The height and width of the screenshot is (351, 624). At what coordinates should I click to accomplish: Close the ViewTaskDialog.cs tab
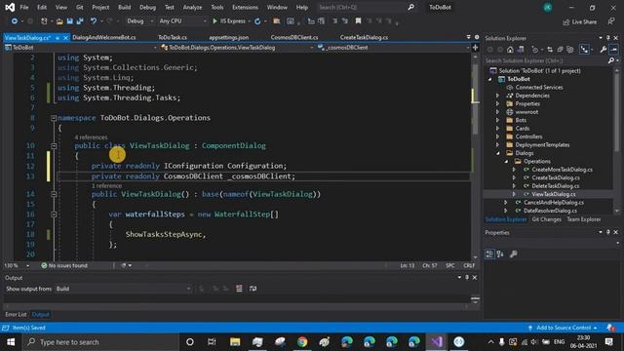pos(65,38)
